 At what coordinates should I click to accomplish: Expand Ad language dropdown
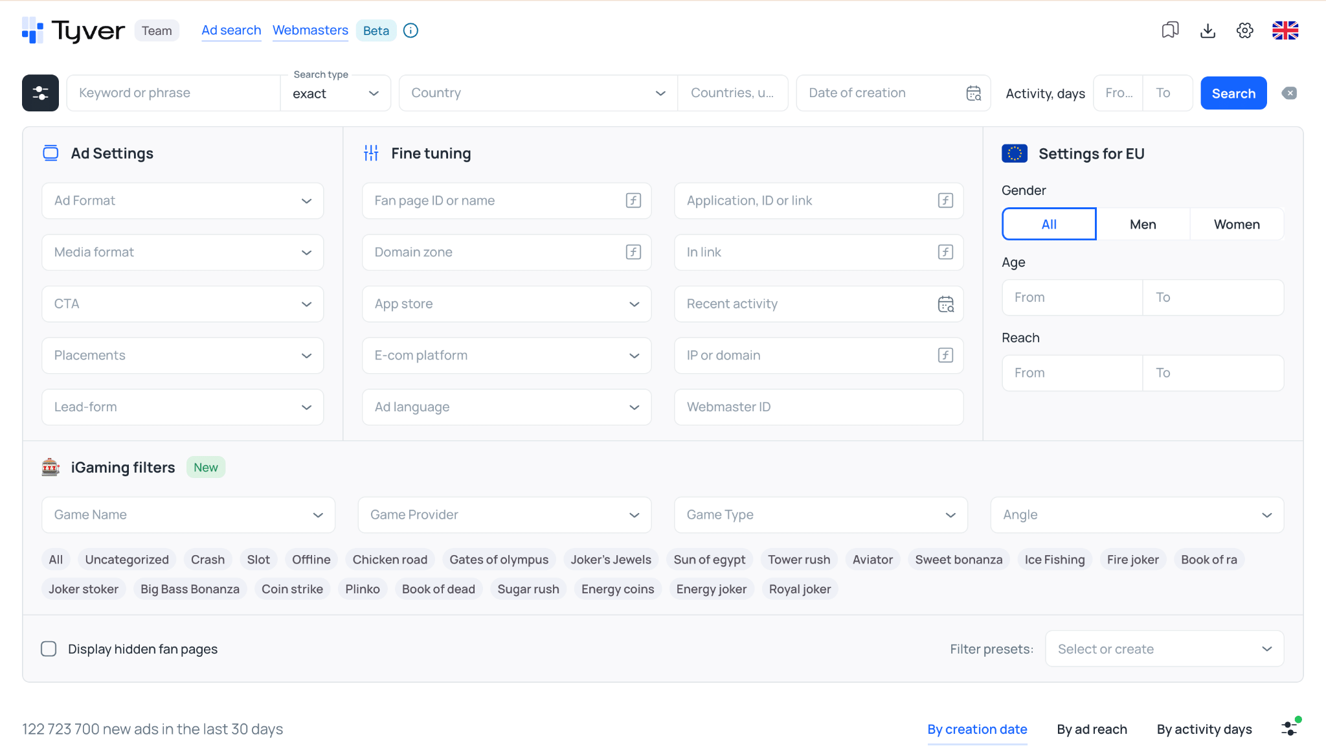pyautogui.click(x=507, y=407)
